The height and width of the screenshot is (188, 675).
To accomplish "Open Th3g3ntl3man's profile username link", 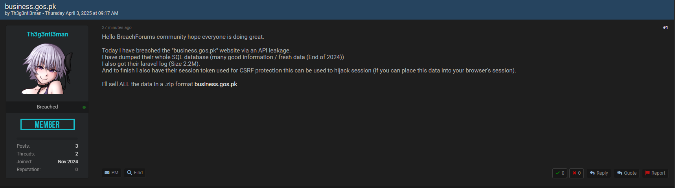I will (x=47, y=34).
